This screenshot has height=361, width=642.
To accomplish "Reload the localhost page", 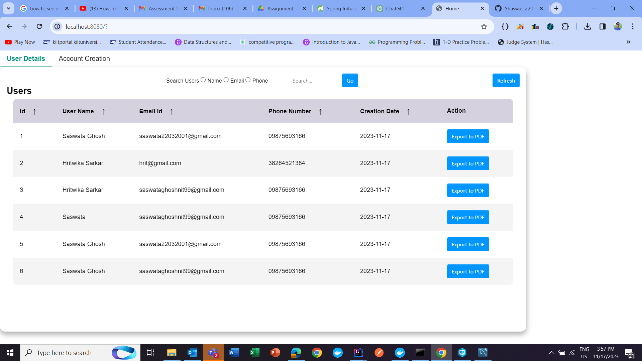I will 39,26.
